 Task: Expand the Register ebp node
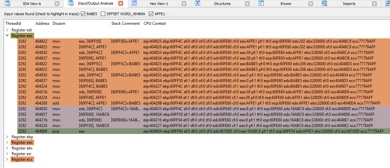tap(7, 137)
